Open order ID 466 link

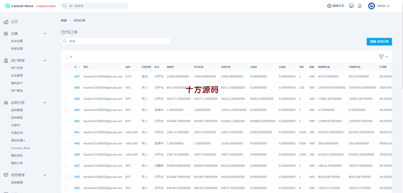[x=77, y=87]
